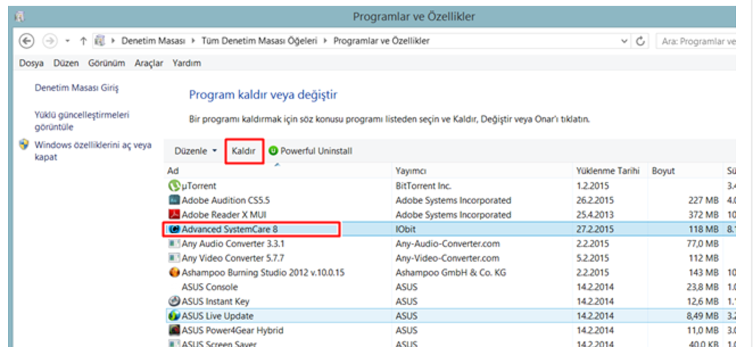Click the Powerful Uninstall button label
Viewport: 753px width, 347px height.
[316, 151]
